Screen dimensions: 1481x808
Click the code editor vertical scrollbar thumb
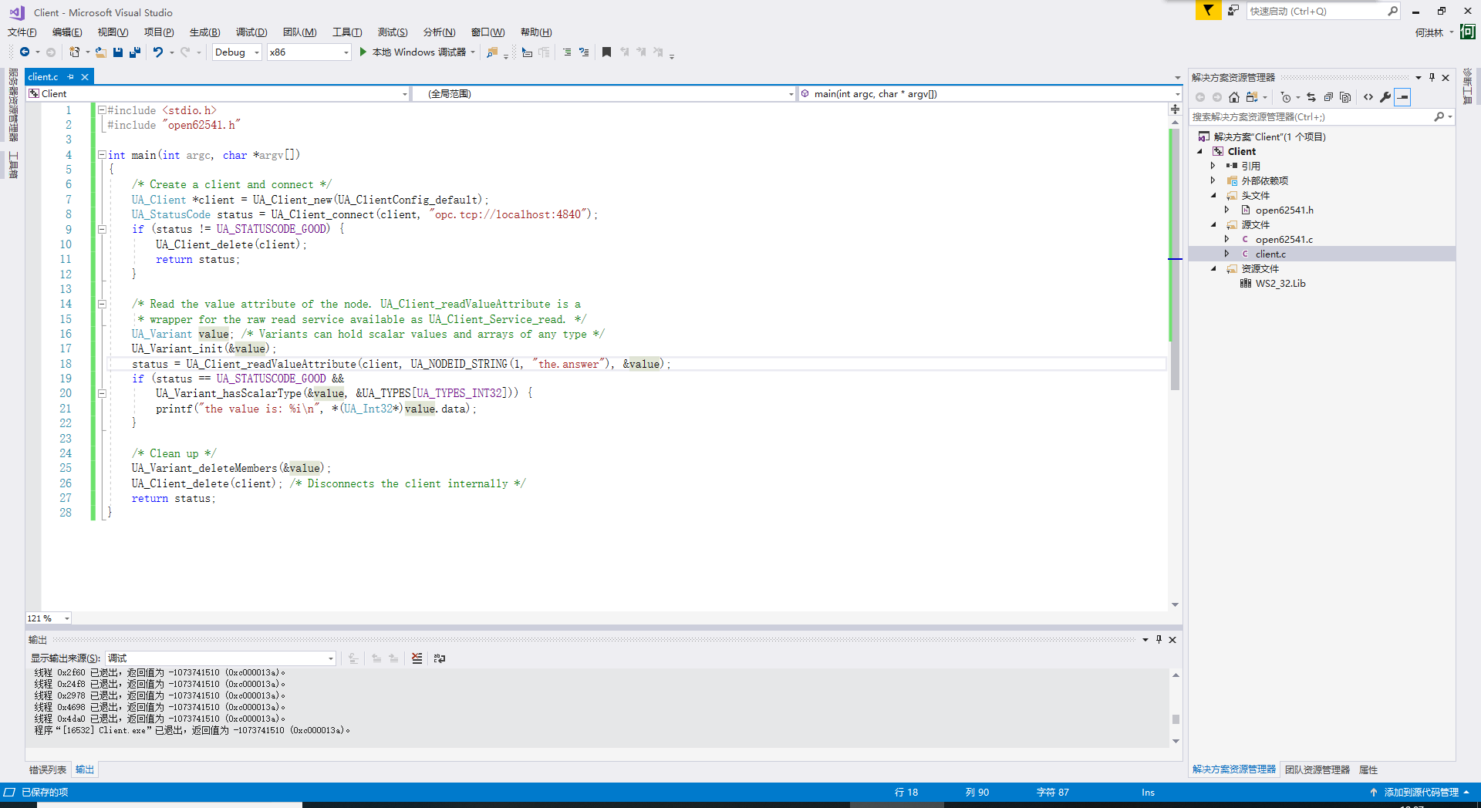coord(1175,258)
